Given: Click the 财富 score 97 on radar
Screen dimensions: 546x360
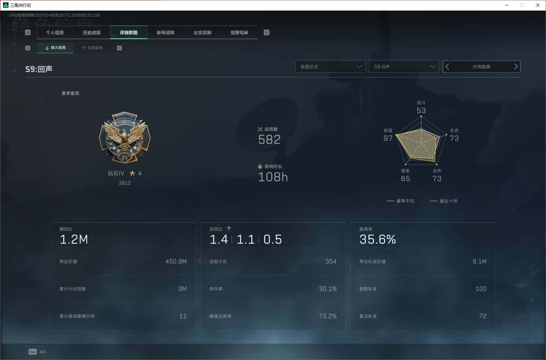Looking at the screenshot, I should (x=388, y=138).
